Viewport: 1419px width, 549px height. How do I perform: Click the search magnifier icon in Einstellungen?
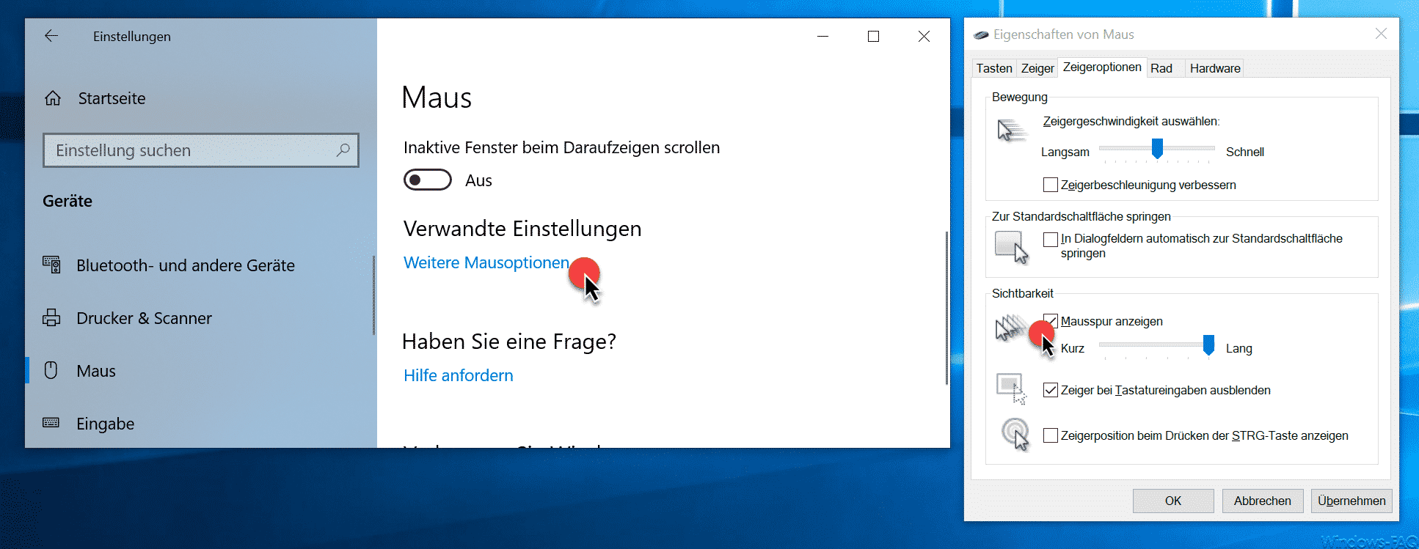tap(343, 150)
